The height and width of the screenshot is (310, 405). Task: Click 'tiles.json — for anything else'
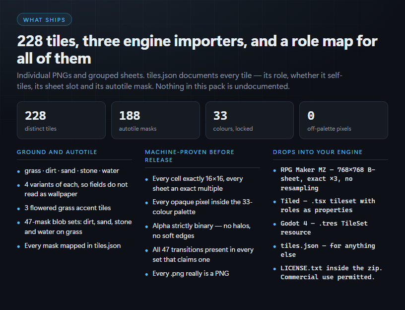tap(328, 250)
